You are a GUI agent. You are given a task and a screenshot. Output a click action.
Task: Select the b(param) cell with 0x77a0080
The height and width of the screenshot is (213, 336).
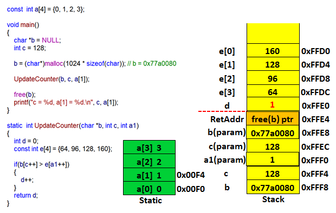point(273,132)
